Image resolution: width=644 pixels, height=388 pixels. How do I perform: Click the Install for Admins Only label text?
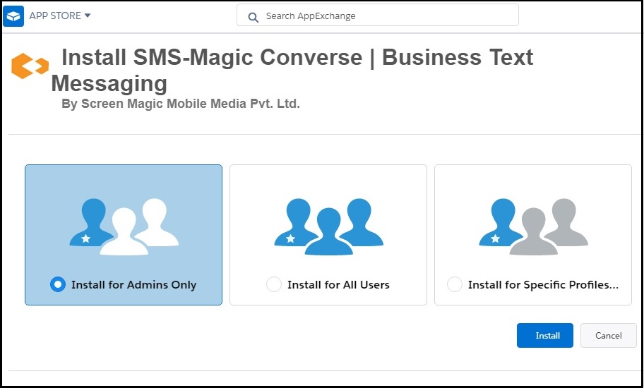(x=134, y=284)
